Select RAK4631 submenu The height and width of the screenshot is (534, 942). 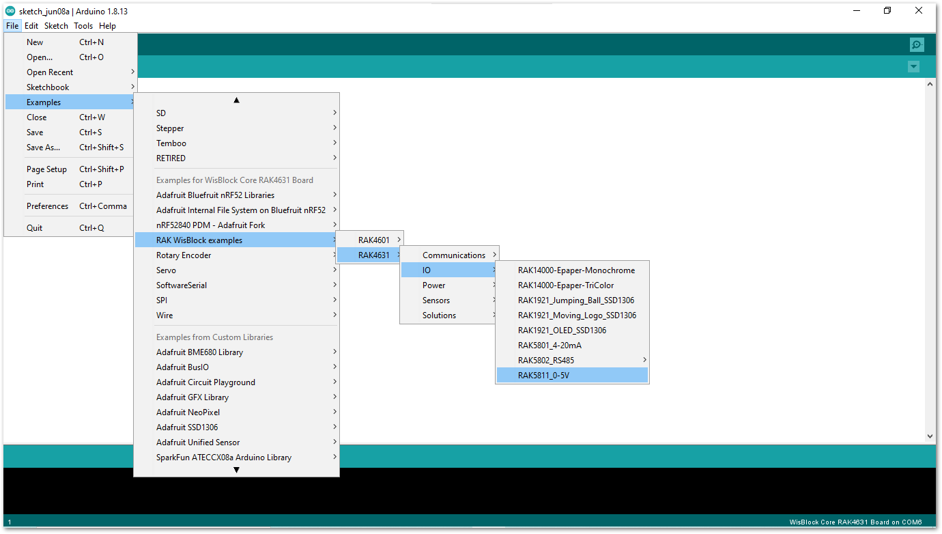coord(370,255)
